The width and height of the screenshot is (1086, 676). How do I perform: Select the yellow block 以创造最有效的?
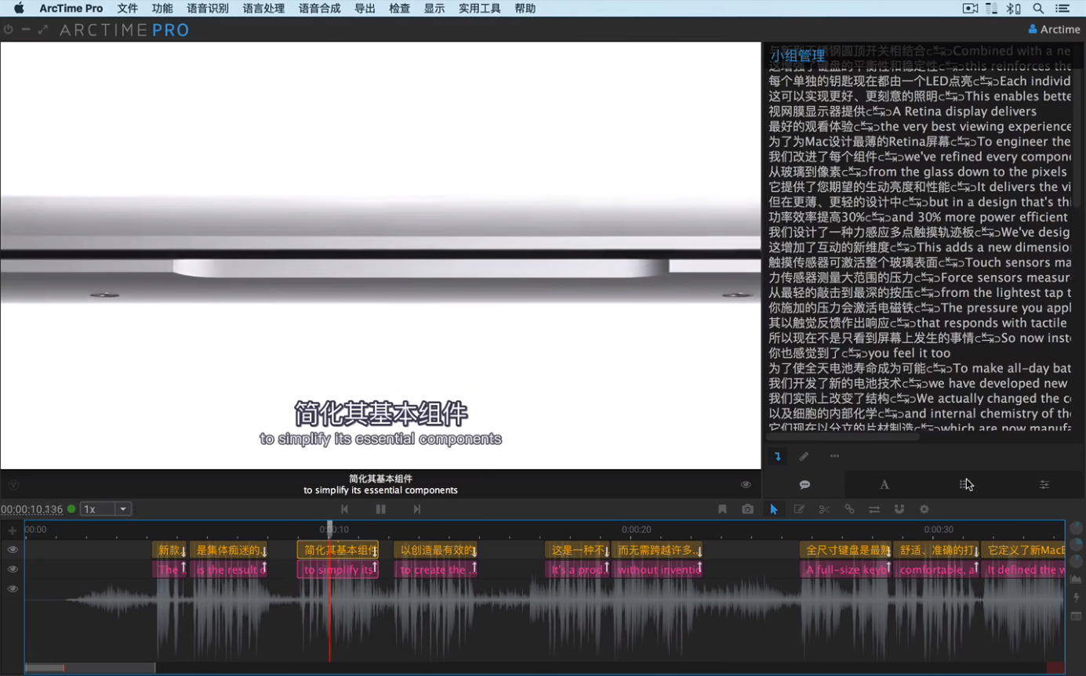(x=436, y=550)
